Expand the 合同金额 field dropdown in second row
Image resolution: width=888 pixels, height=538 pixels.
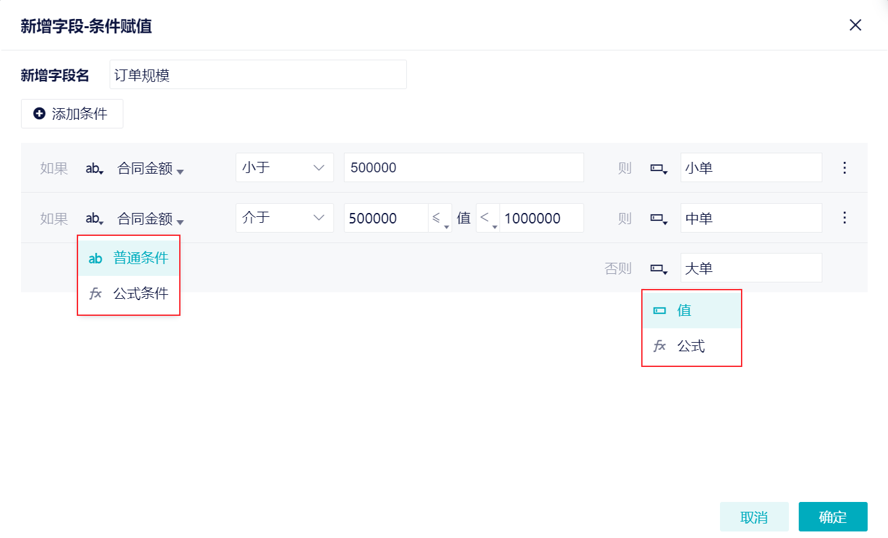click(150, 219)
